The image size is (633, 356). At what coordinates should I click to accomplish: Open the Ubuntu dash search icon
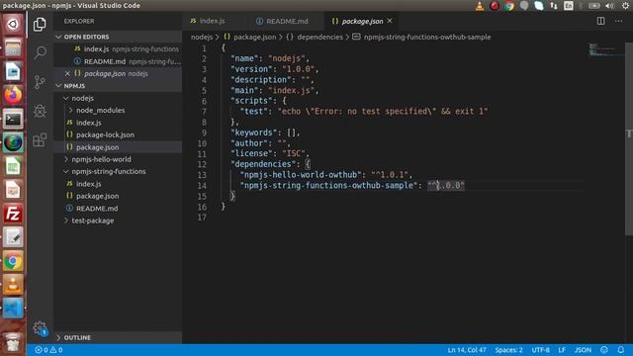click(13, 24)
